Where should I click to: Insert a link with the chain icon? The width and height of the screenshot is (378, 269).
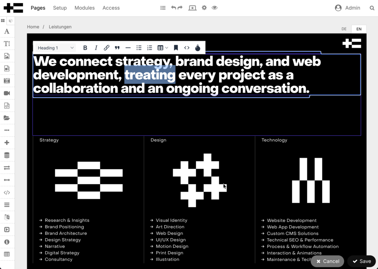click(x=107, y=48)
